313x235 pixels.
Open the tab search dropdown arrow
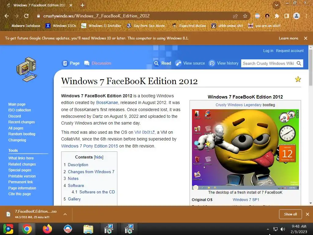pyautogui.click(x=277, y=6)
